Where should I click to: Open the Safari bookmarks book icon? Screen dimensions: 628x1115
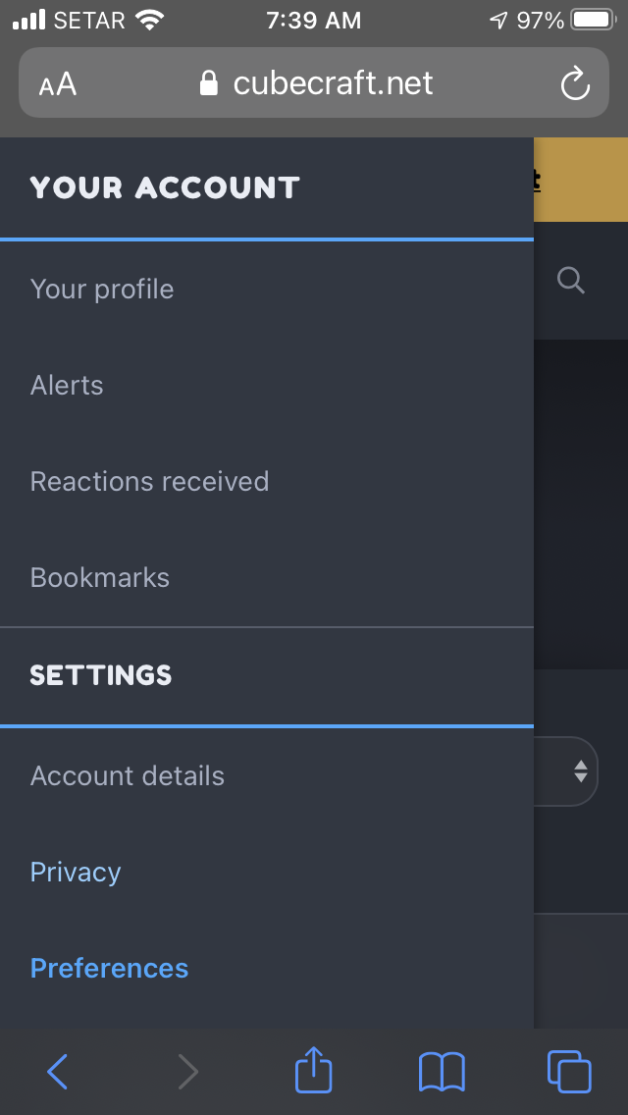coord(442,1072)
